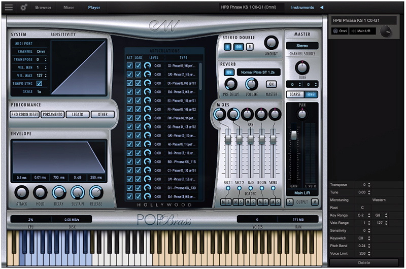406x269 pixels.
Task: Click the Articulations list scrollbar
Action: pyautogui.click(x=200, y=76)
